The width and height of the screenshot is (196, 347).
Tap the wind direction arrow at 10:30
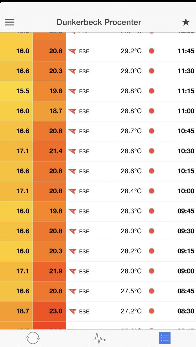click(72, 151)
